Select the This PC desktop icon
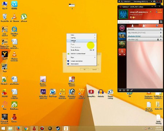 coord(5,5)
